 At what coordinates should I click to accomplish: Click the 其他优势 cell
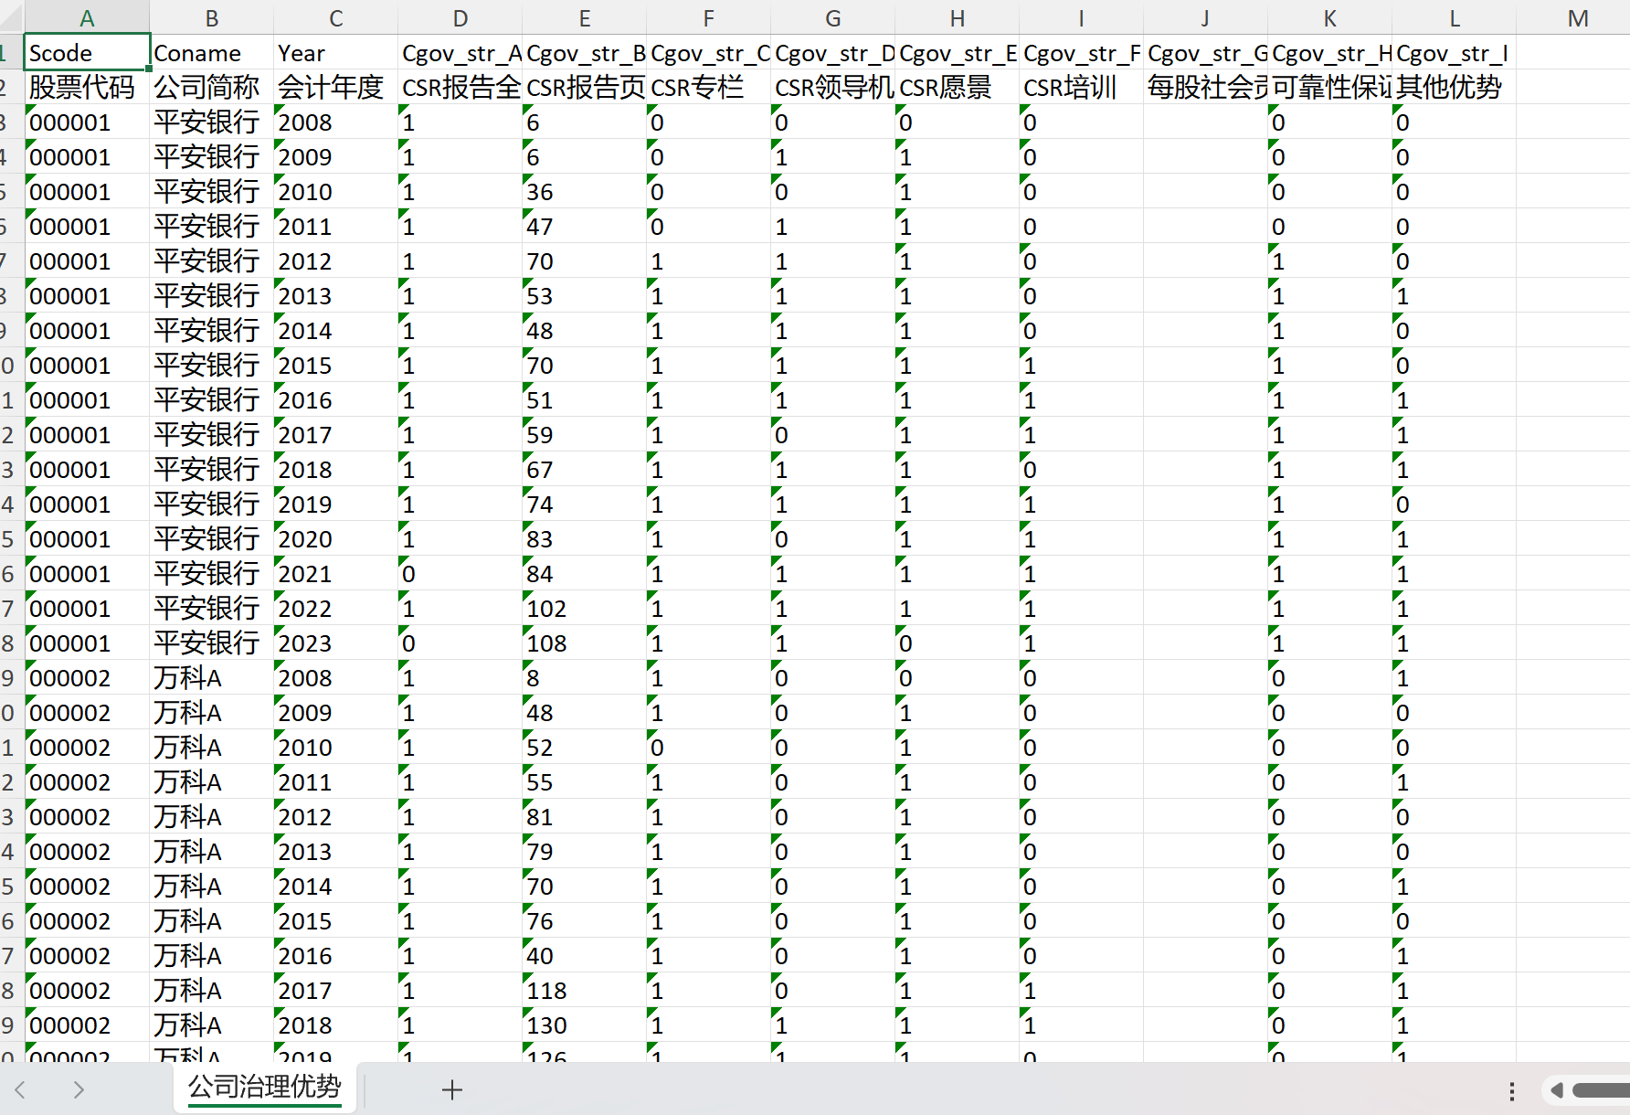(x=1454, y=87)
